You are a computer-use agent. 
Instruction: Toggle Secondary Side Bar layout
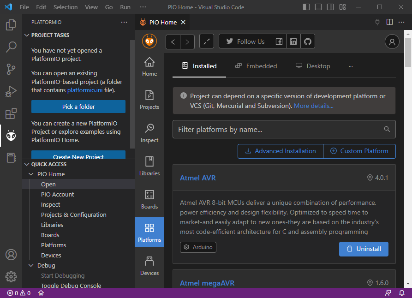click(x=330, y=7)
